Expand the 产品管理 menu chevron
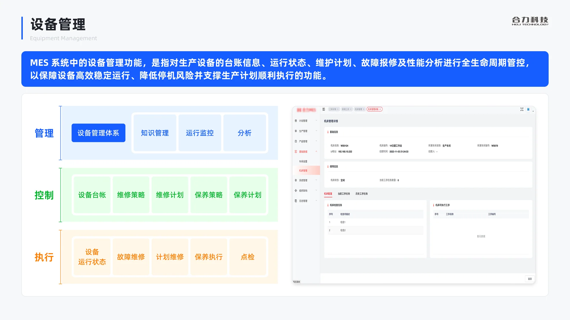This screenshot has height=320, width=570. pos(316,141)
